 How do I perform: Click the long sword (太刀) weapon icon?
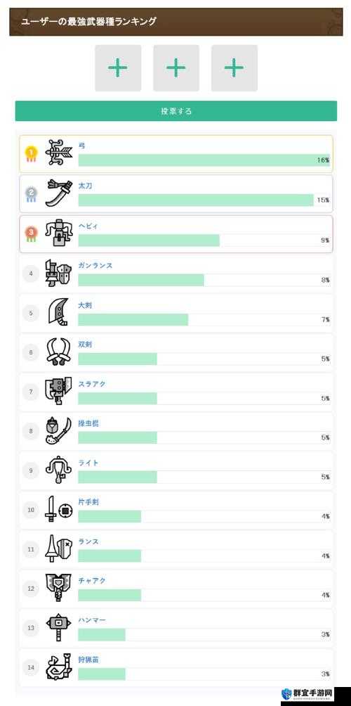coord(58,193)
